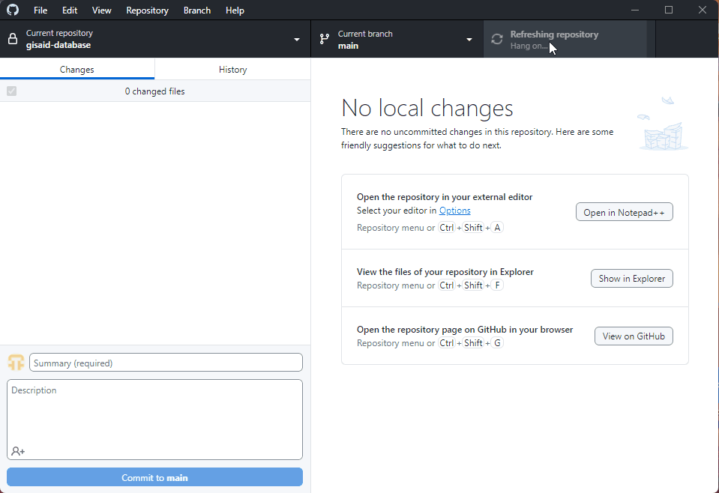Click the GitHub Octocat logo in title bar

[x=12, y=10]
